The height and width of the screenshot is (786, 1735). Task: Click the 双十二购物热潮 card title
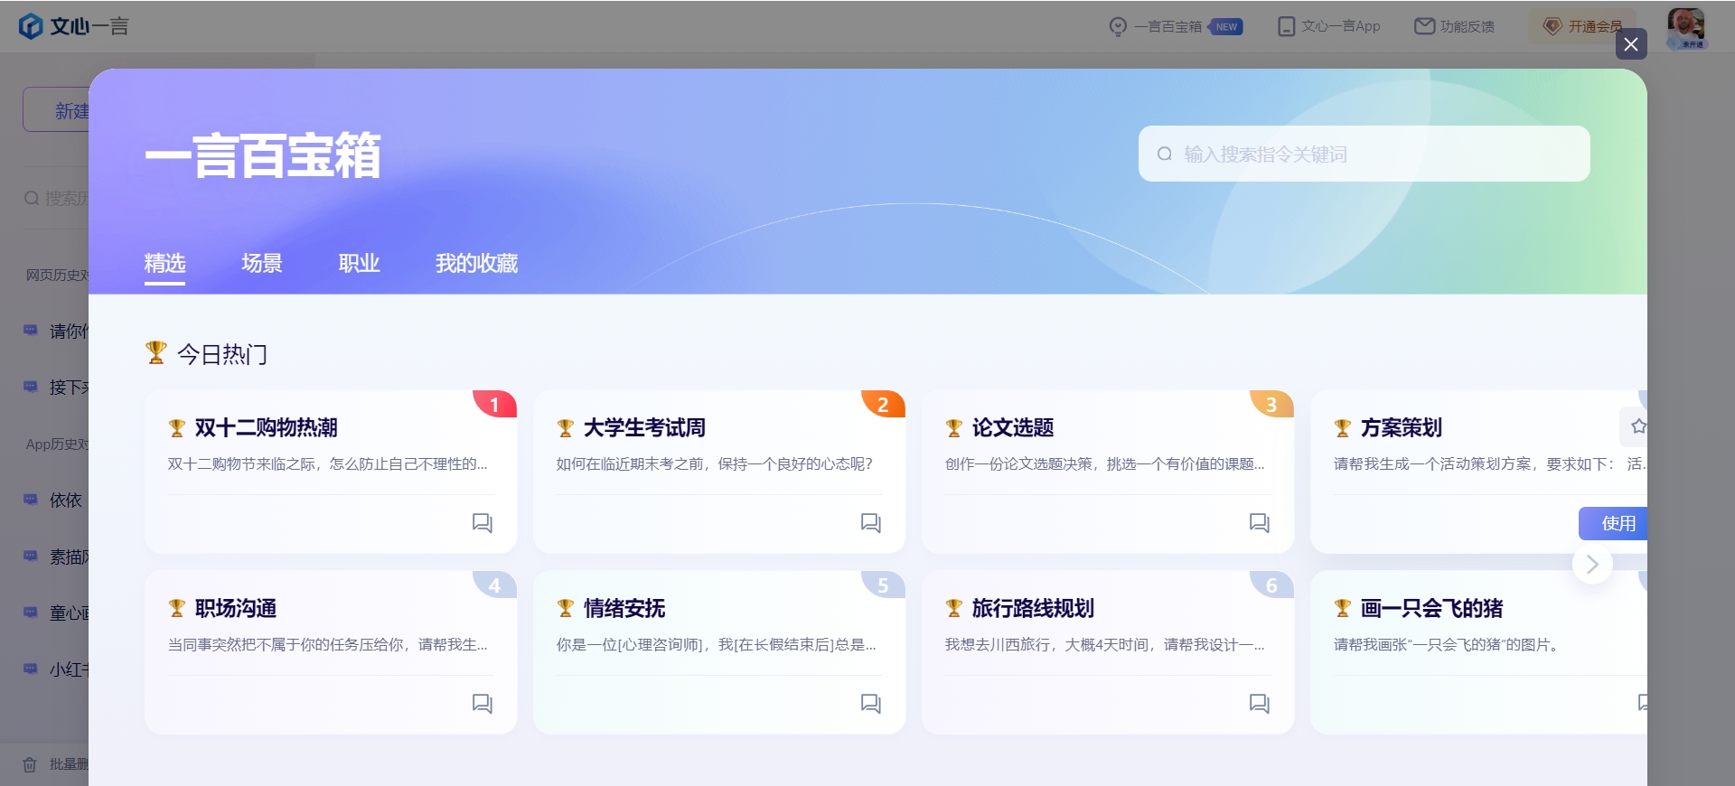tap(267, 427)
